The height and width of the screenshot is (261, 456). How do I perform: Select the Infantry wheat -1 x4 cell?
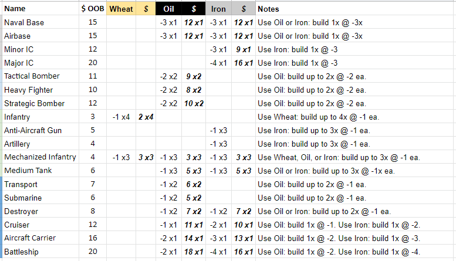point(121,117)
